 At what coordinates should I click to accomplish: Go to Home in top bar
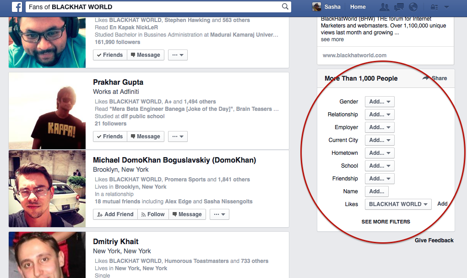pos(358,7)
